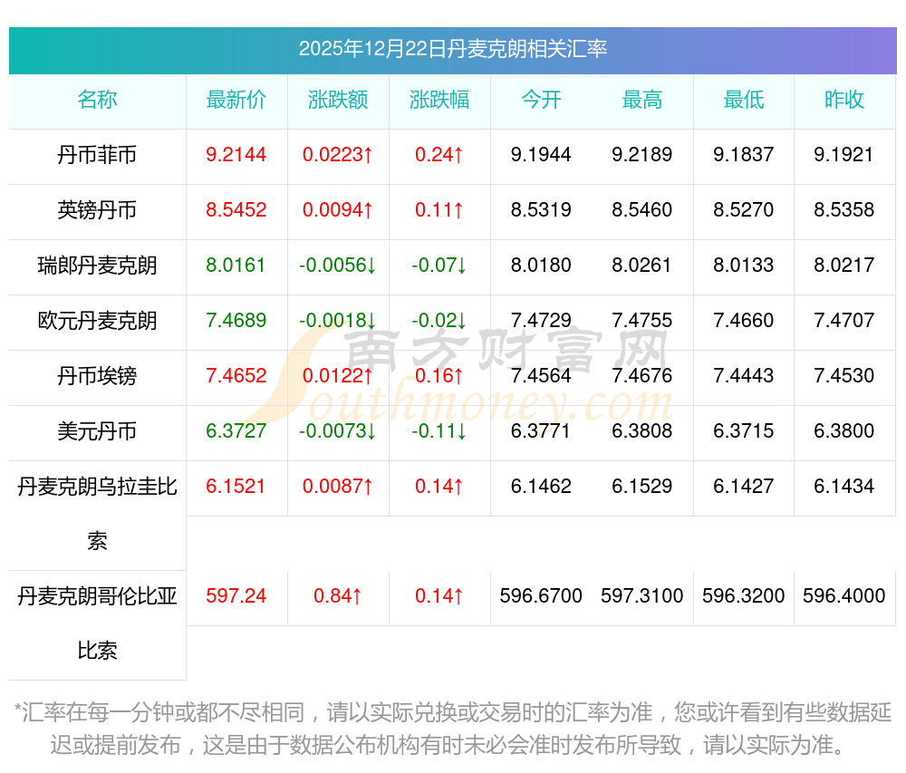Click opening price 8.0180
This screenshot has width=906, height=773.
(541, 266)
